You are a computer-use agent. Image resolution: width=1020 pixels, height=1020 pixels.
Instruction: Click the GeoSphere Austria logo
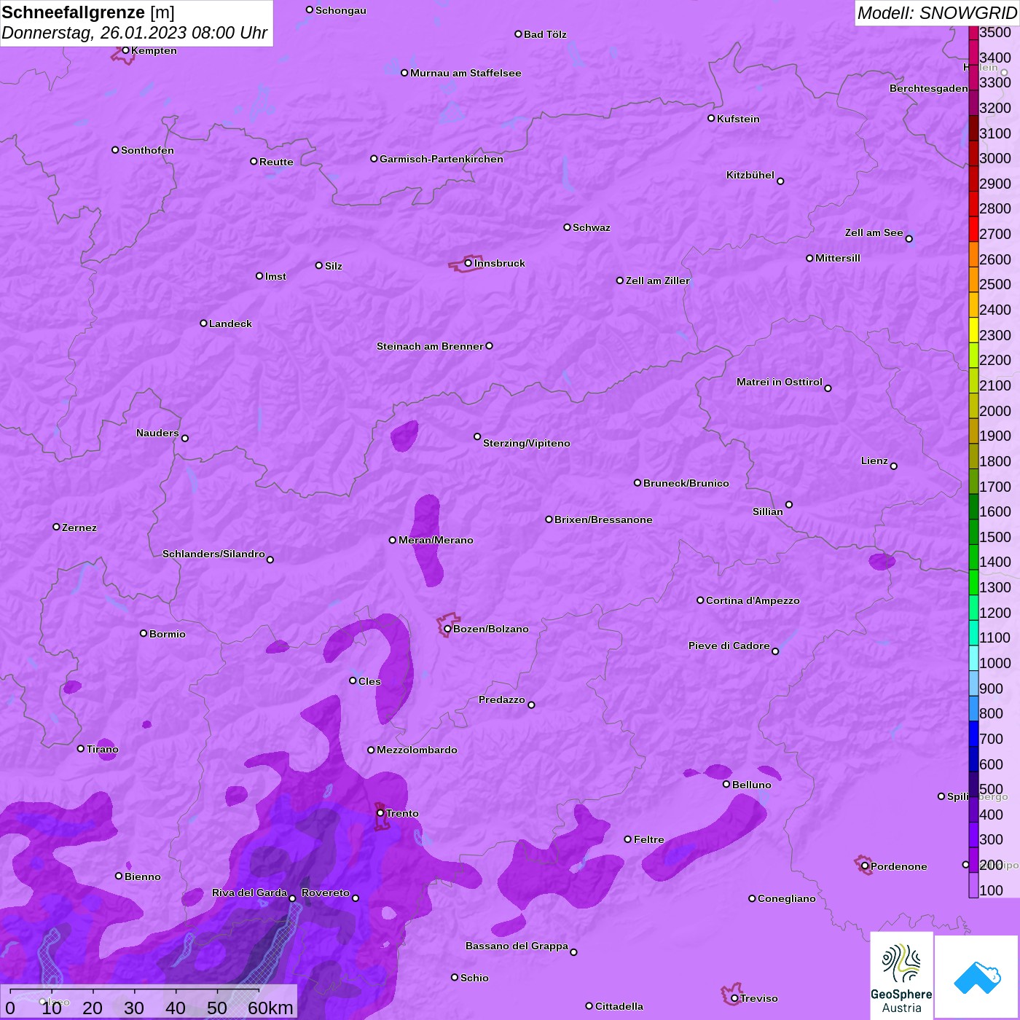click(x=901, y=975)
